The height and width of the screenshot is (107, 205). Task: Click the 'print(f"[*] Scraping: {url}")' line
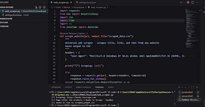84,66
